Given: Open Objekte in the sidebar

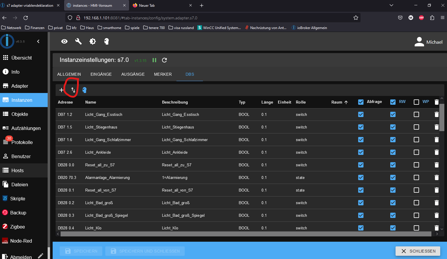Looking at the screenshot, I should tap(24, 114).
